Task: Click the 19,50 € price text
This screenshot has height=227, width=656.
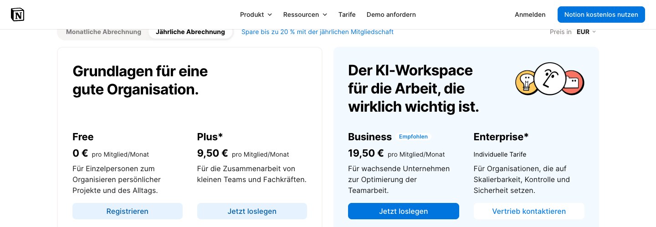Action: click(366, 153)
